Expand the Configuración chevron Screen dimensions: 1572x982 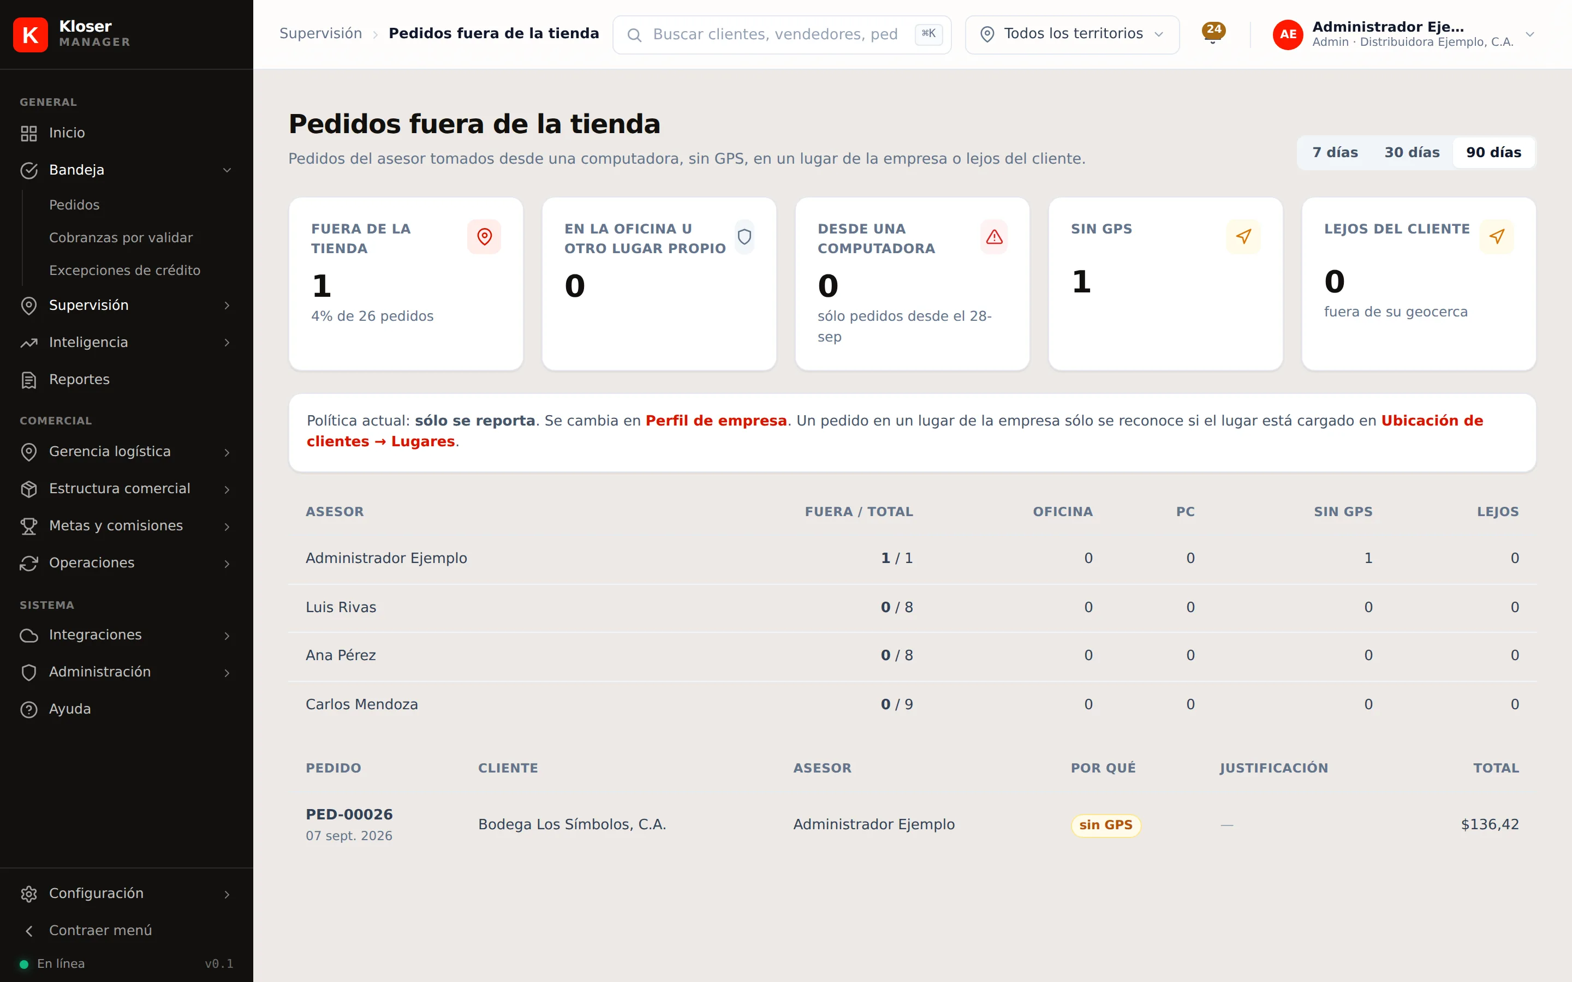(x=227, y=894)
